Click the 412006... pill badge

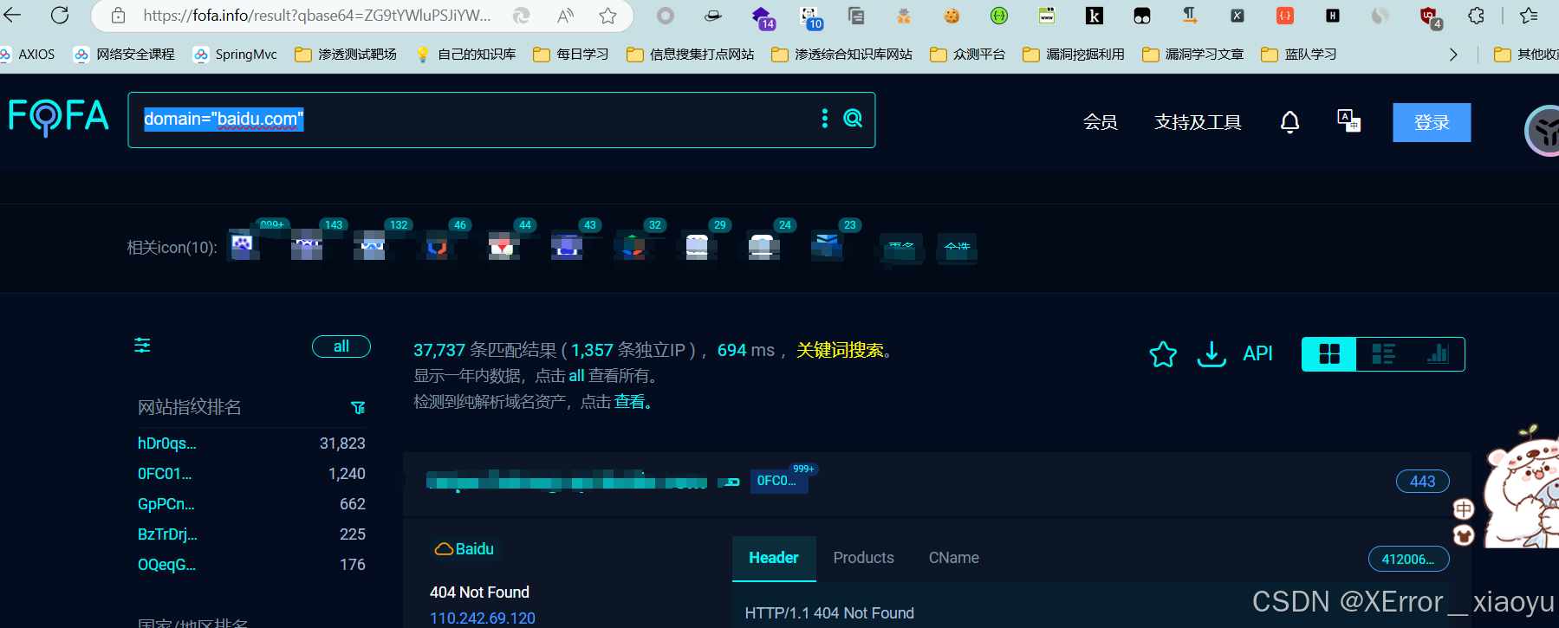click(x=1408, y=559)
